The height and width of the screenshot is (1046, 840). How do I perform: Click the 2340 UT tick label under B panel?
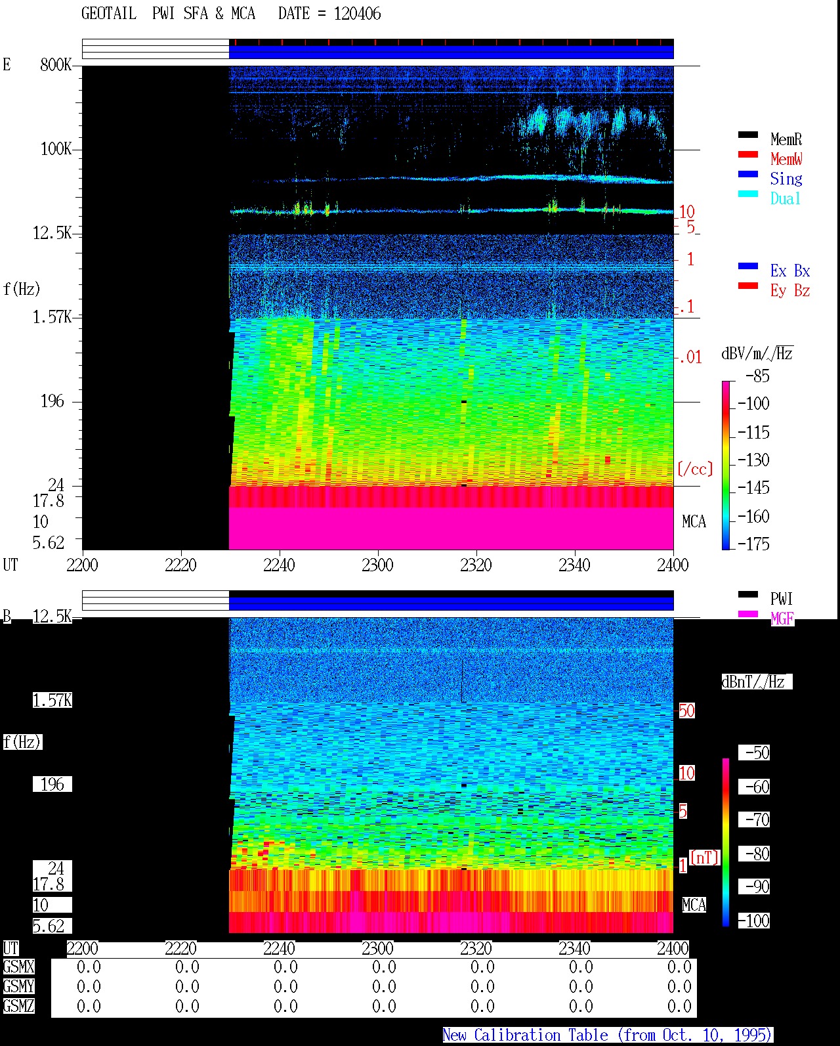[x=574, y=948]
